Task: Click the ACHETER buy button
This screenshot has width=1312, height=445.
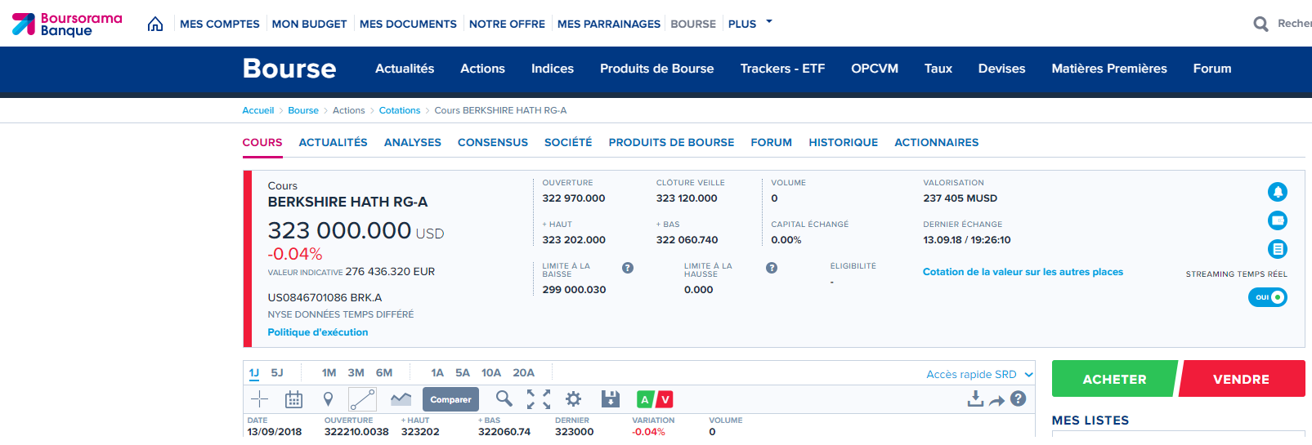Action: [1114, 379]
